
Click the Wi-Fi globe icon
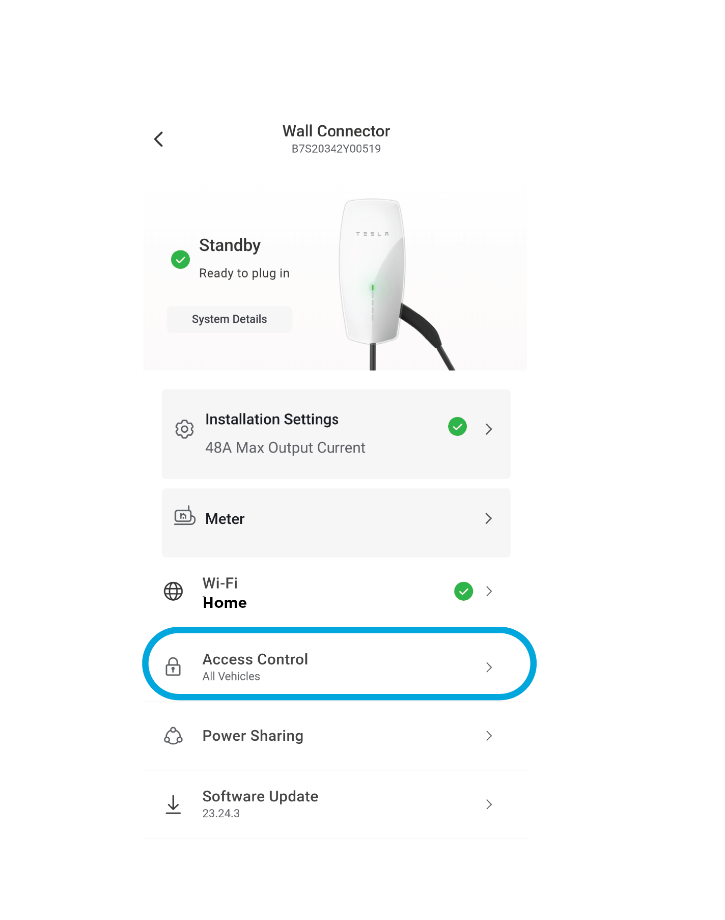pyautogui.click(x=173, y=591)
